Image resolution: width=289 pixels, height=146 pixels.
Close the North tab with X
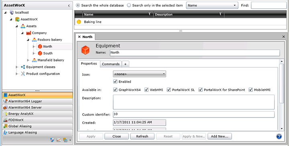coord(79,37)
